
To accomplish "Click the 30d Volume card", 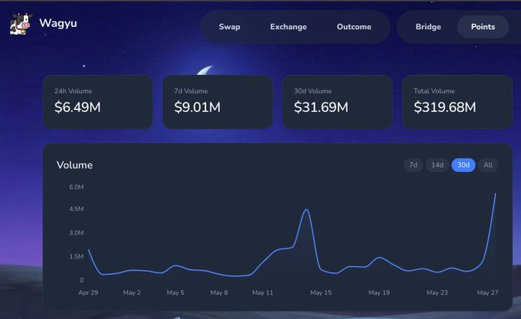I will tap(337, 102).
